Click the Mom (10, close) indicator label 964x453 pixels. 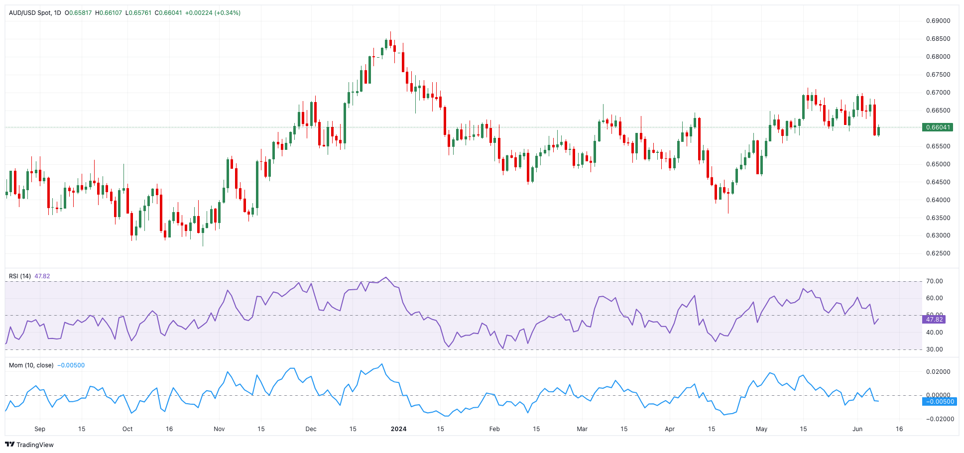tap(31, 365)
